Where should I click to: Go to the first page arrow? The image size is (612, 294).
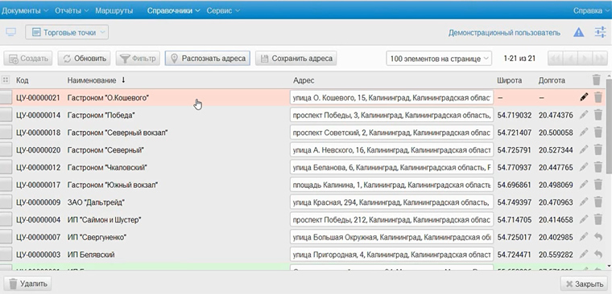tap(556, 59)
